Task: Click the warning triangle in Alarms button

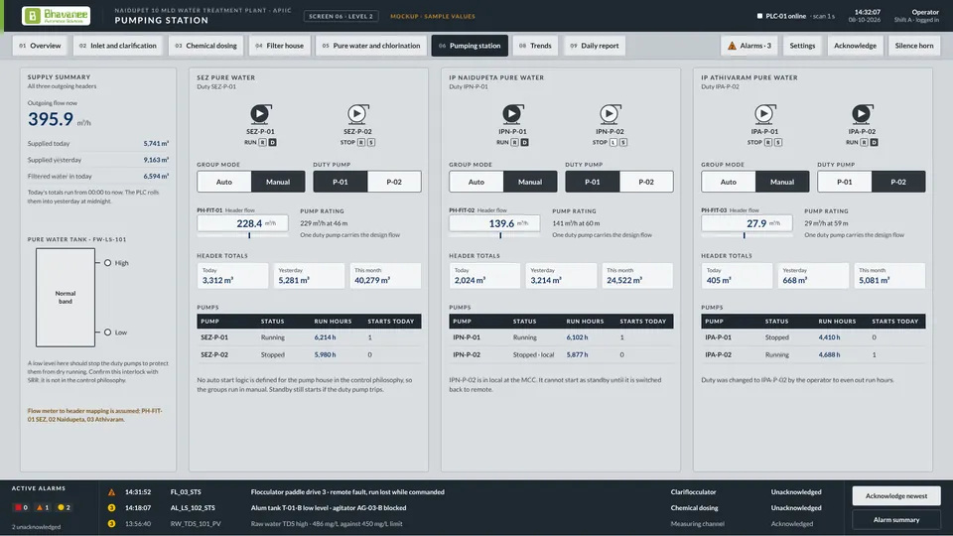Action: click(732, 46)
